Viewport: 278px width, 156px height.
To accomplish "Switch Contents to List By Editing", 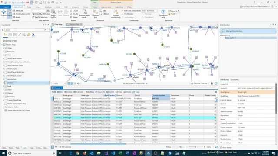I will tap(19, 35).
